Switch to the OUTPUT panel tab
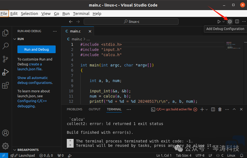This screenshot has width=247, height=158. (x=95, y=109)
